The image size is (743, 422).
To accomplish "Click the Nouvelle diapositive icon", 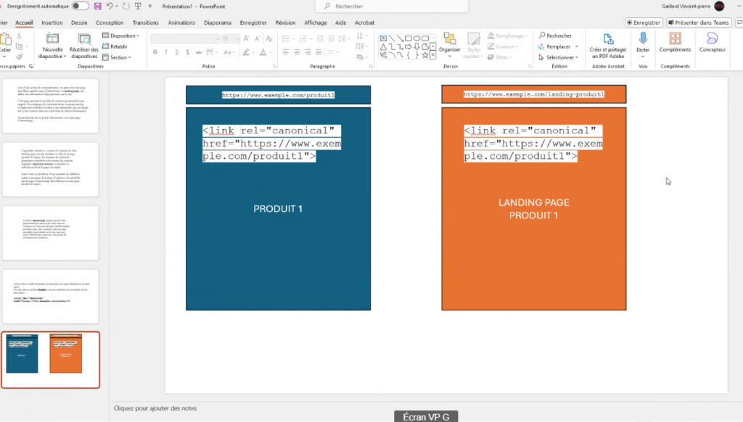I will [52, 40].
